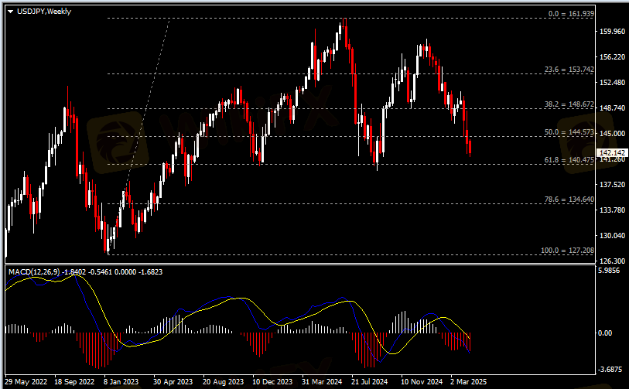
Task: Click the 137.520 price axis value
Action: (612, 185)
